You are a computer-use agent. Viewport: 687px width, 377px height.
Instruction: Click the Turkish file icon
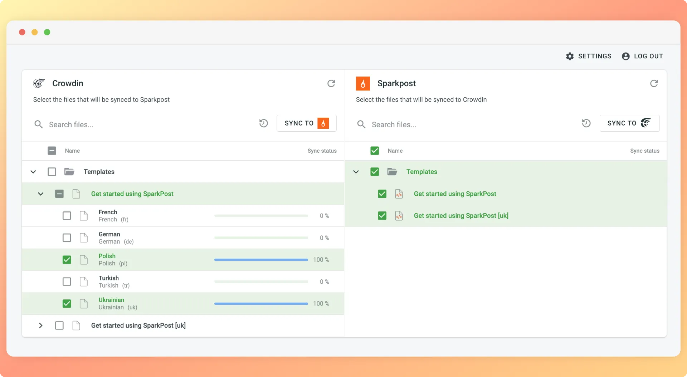point(84,282)
